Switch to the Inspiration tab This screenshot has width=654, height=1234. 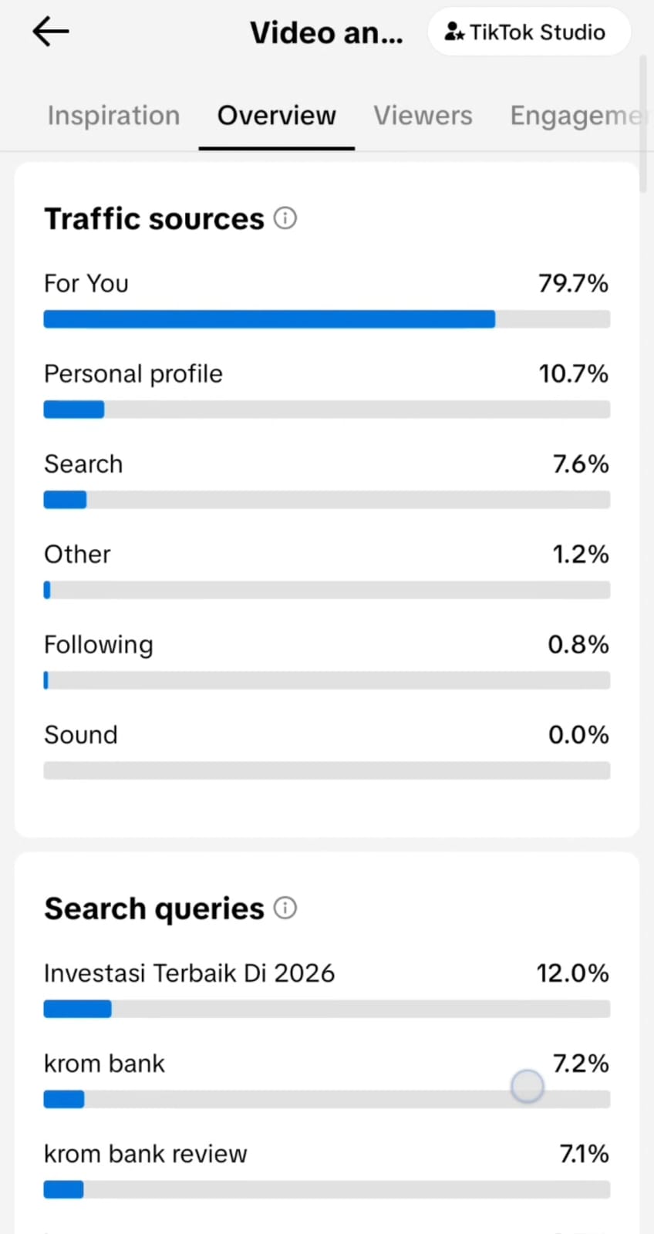coord(113,116)
